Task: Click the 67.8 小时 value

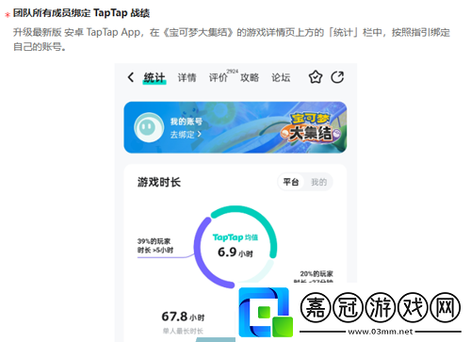Action: 183,317
